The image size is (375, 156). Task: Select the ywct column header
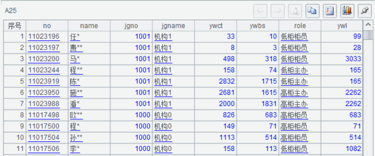tap(216, 26)
